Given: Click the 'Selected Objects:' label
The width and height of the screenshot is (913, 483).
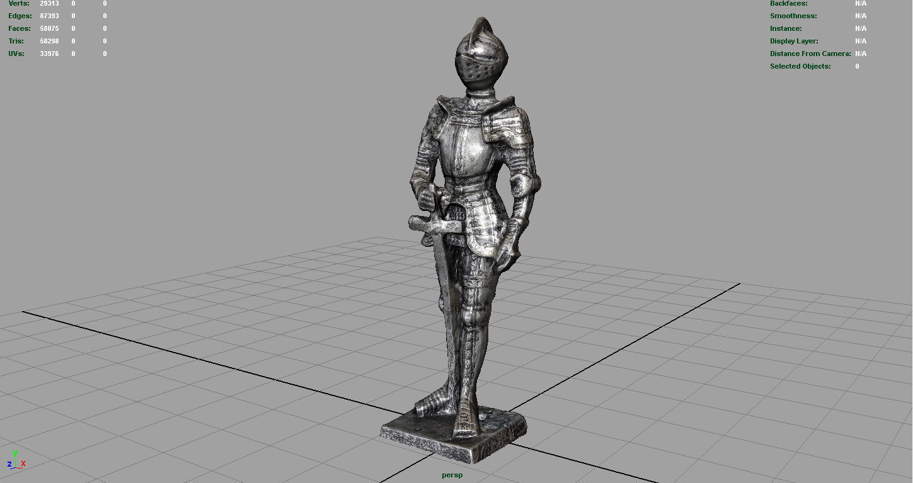Looking at the screenshot, I should [800, 66].
